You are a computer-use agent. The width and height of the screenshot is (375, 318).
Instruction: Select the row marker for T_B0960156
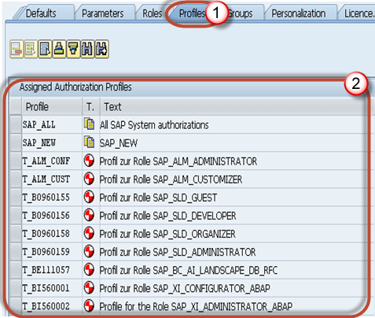[x=16, y=215]
